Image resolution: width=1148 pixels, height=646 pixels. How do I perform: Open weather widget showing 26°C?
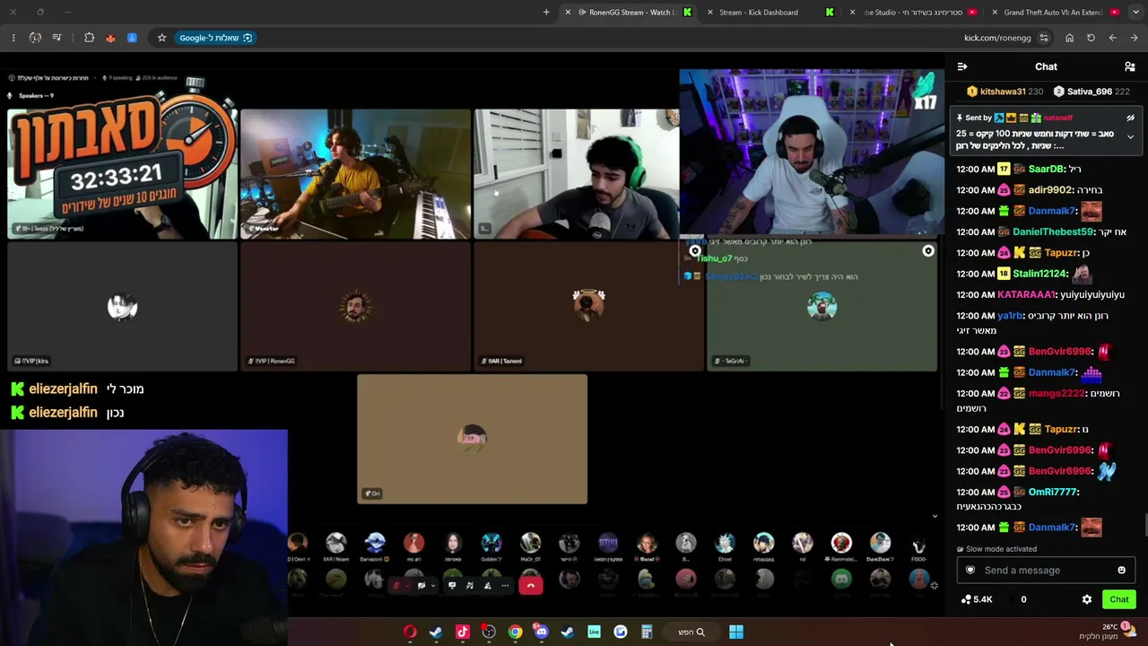[1109, 632]
